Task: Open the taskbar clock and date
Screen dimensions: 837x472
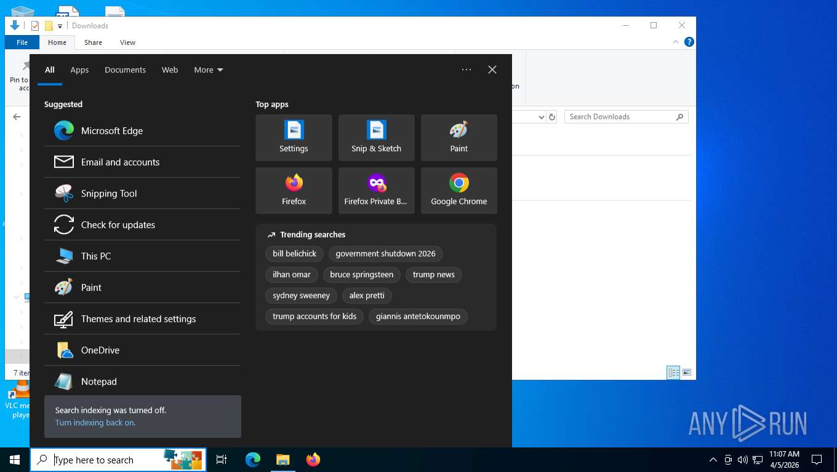Action: point(784,460)
